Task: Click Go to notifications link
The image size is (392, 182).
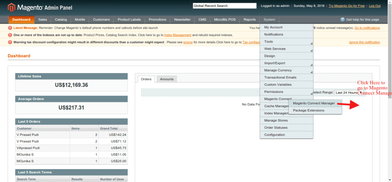Action: coord(367,28)
